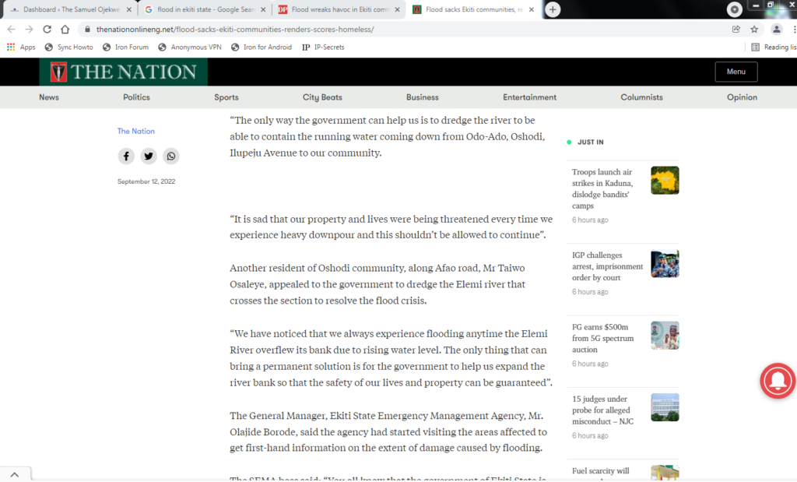The width and height of the screenshot is (797, 482).
Task: Open the Apps launcher bookmark
Action: 21,47
